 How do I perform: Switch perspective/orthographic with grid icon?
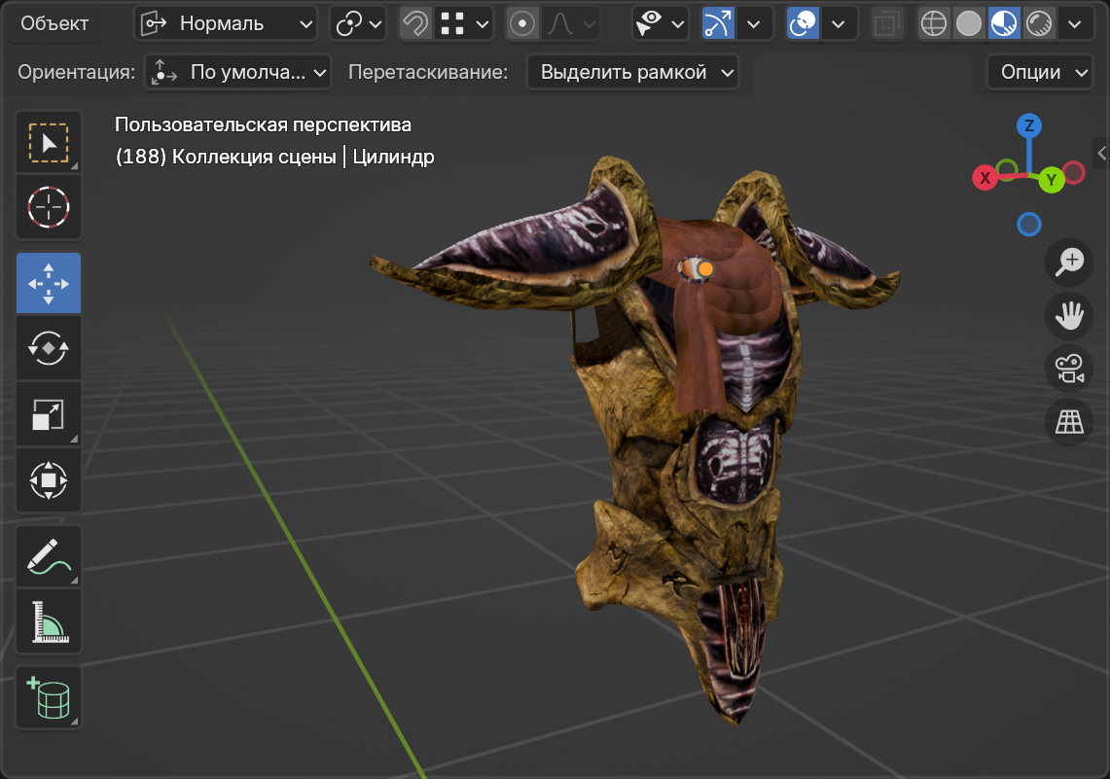tap(1069, 422)
